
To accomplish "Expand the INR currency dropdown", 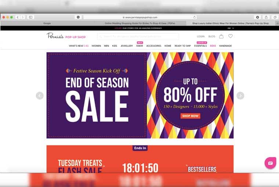I will coord(231,28).
